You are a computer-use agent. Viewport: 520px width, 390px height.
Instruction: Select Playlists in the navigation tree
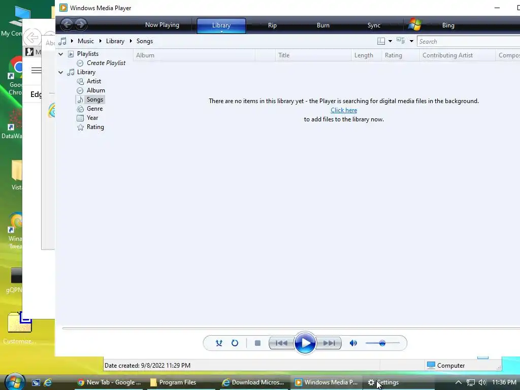tap(87, 54)
